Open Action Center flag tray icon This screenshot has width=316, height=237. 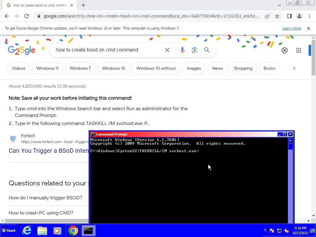click(272, 231)
